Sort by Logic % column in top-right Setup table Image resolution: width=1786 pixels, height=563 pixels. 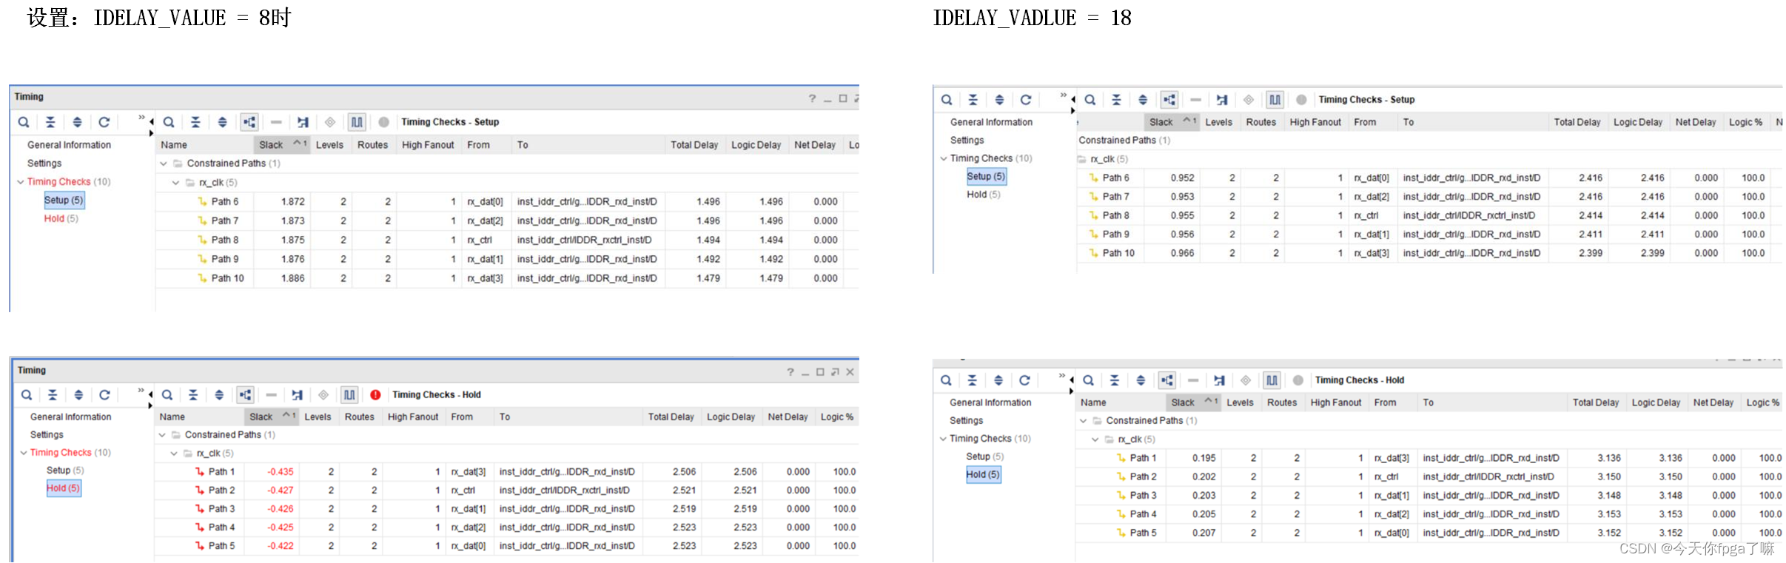pos(1745,122)
